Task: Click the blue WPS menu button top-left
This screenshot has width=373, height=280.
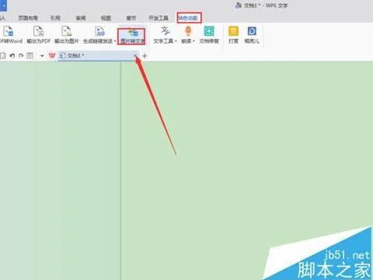Action: [x=3, y=5]
